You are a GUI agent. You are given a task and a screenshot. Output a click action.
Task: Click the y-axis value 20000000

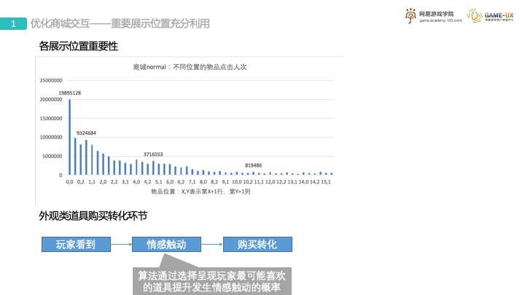(51, 99)
